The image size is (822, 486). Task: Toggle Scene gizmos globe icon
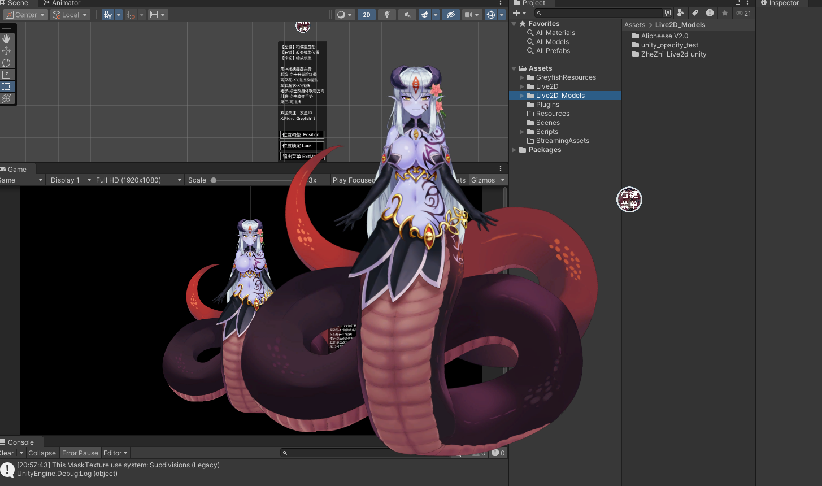click(x=491, y=15)
